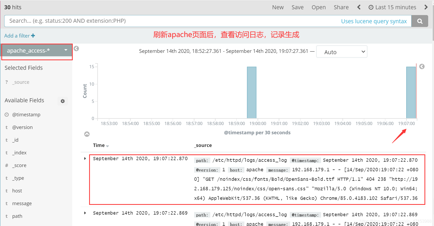Collapse histogram chart arrow icon
The image size is (434, 226).
pyautogui.click(x=87, y=134)
